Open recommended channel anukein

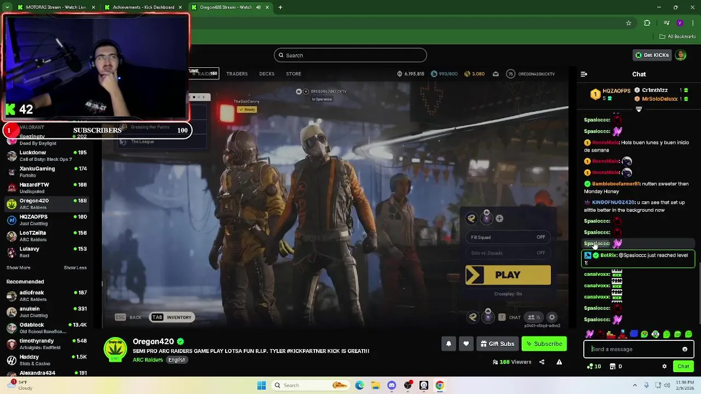click(x=47, y=312)
